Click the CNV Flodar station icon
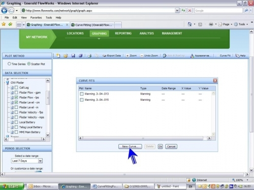The image size is (254, 190). pyautogui.click(x=8, y=83)
